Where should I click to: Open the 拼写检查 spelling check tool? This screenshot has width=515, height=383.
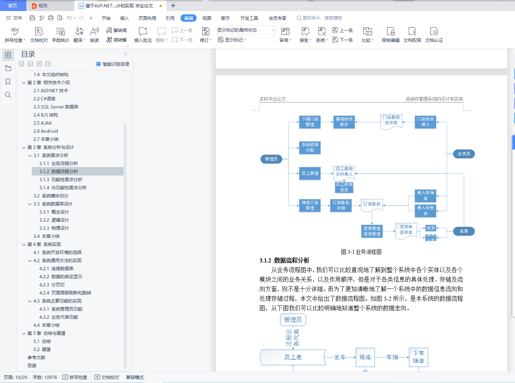(15, 35)
